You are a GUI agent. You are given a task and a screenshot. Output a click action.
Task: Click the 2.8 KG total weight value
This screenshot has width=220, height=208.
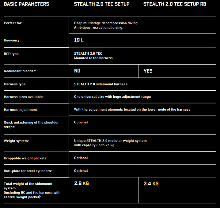coord(82,183)
